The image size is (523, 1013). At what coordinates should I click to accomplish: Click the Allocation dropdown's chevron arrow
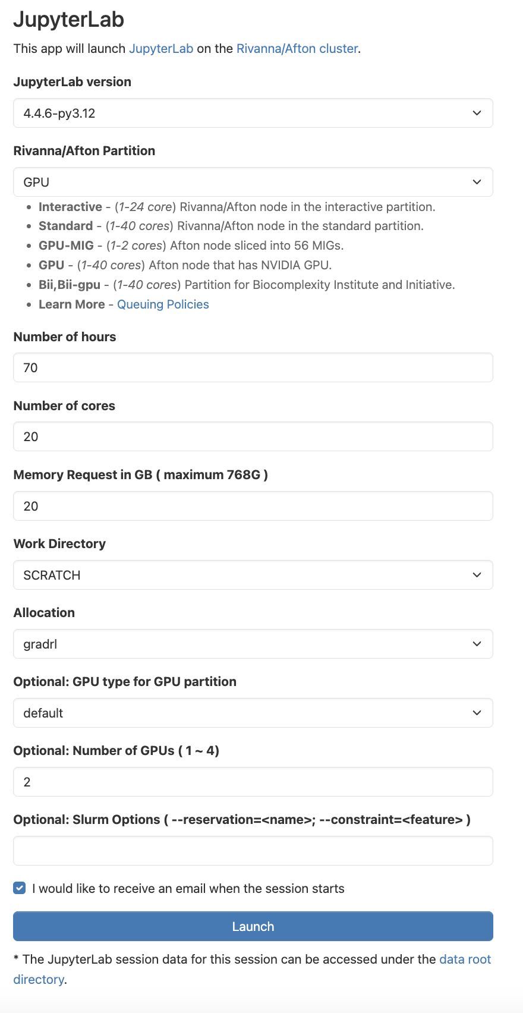click(477, 644)
